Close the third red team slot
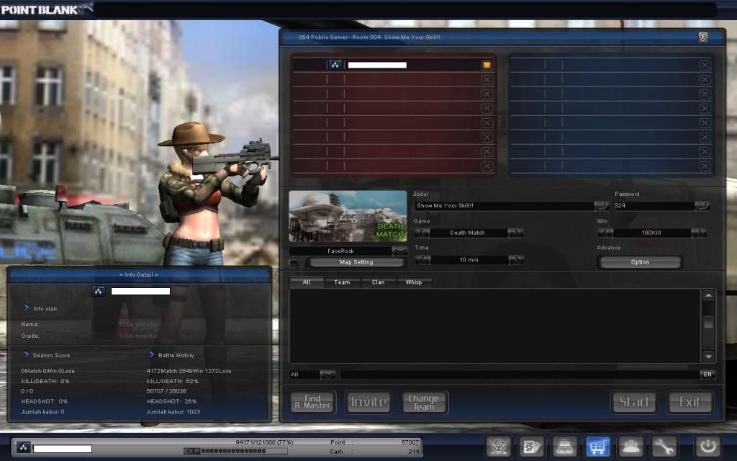The width and height of the screenshot is (737, 461). 487,94
